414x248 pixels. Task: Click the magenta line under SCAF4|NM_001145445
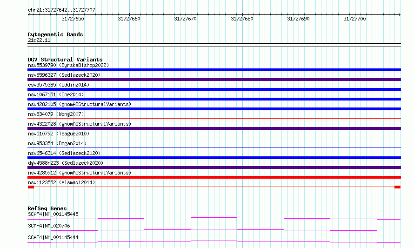(x=214, y=218)
